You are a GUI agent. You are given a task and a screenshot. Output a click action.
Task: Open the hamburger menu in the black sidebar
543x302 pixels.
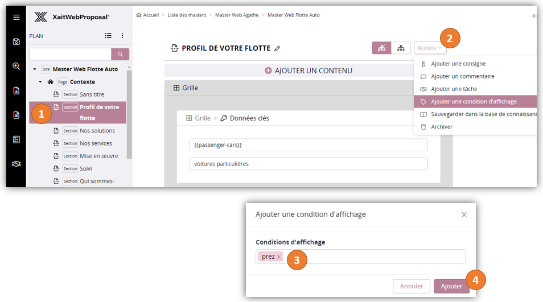(17, 17)
